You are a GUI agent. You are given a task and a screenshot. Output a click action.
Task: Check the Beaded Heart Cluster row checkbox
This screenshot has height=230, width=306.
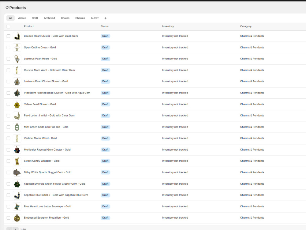click(8, 36)
